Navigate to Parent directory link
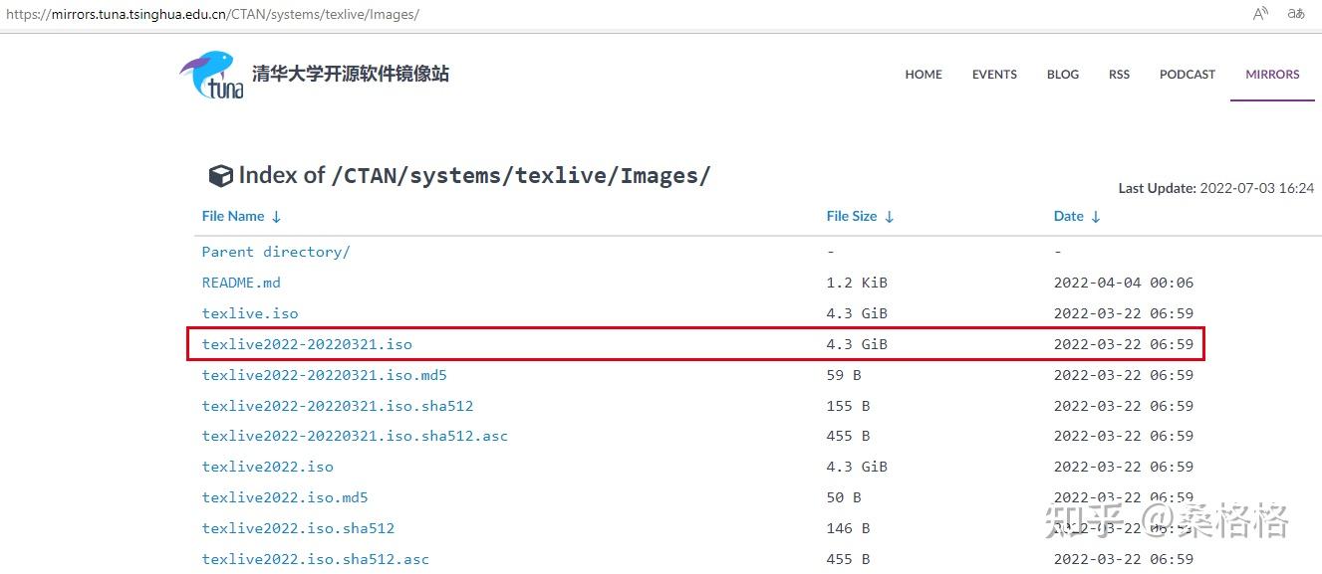Screen dimensions: 1322x574 (276, 252)
